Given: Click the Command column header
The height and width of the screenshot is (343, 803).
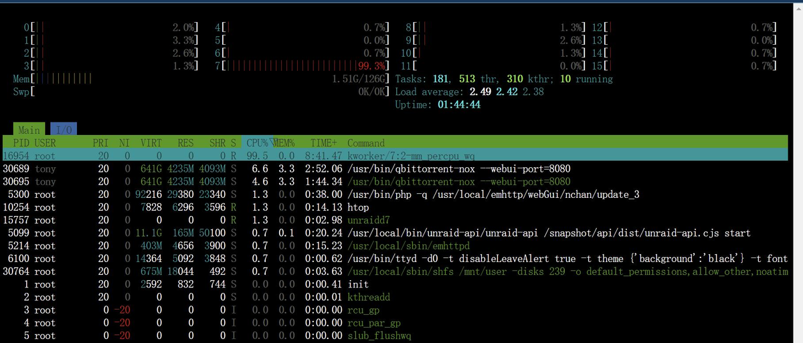Looking at the screenshot, I should click(365, 142).
